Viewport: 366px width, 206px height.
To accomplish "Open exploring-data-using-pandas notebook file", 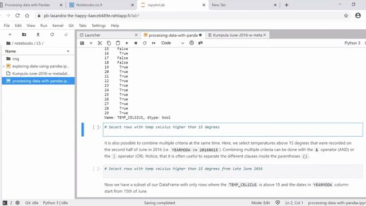I will pos(41,66).
